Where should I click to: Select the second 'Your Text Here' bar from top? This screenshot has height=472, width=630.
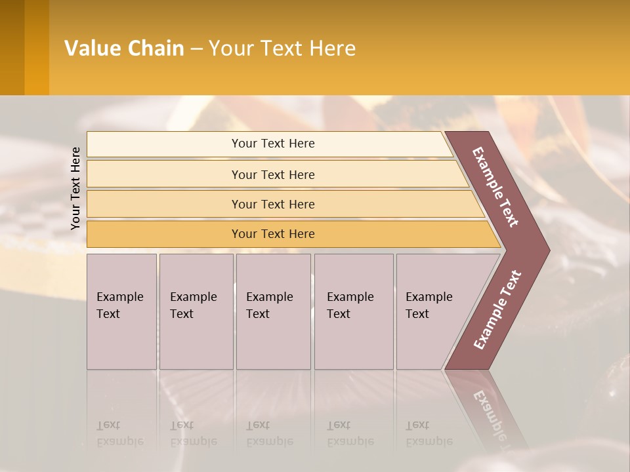click(x=273, y=174)
